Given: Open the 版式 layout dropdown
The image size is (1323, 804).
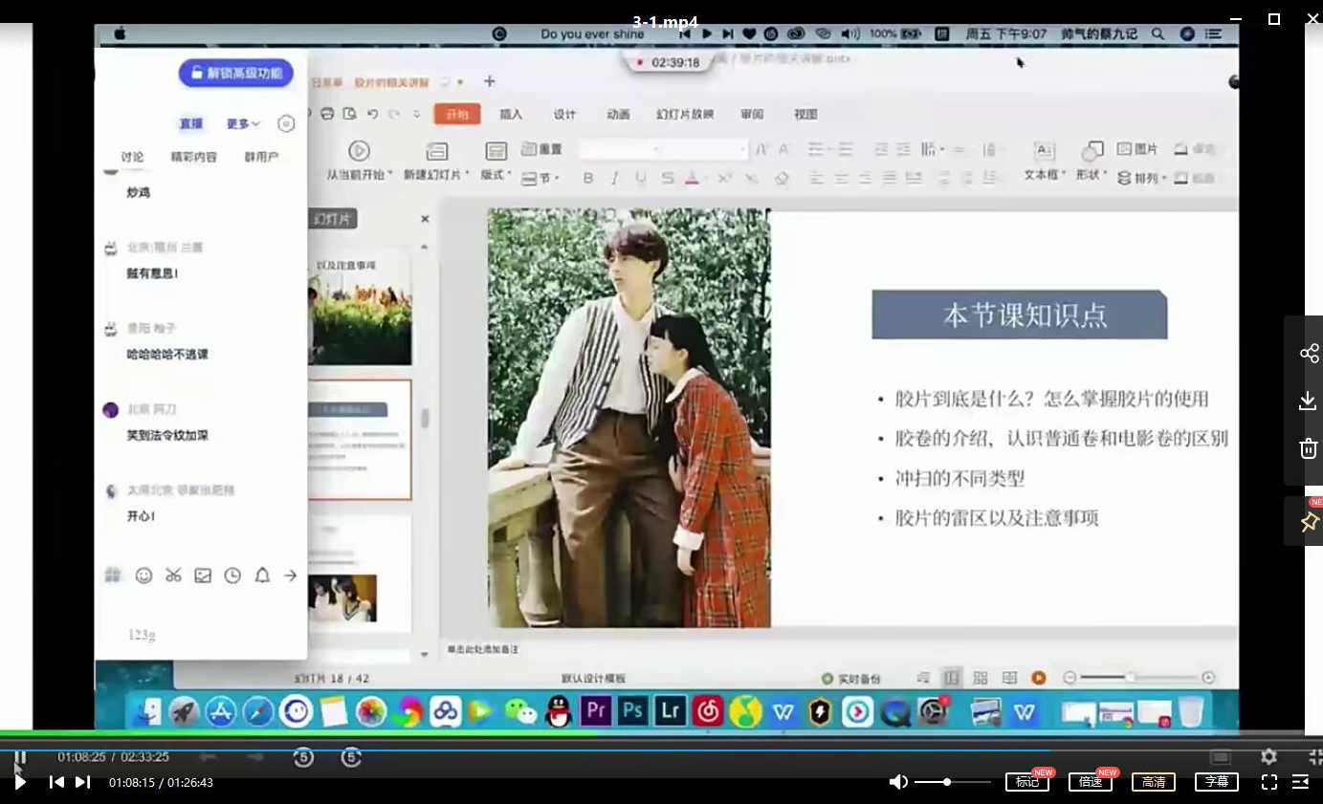Looking at the screenshot, I should click(x=494, y=174).
